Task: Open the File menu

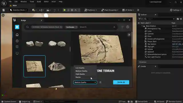Action: click(x=10, y=2)
